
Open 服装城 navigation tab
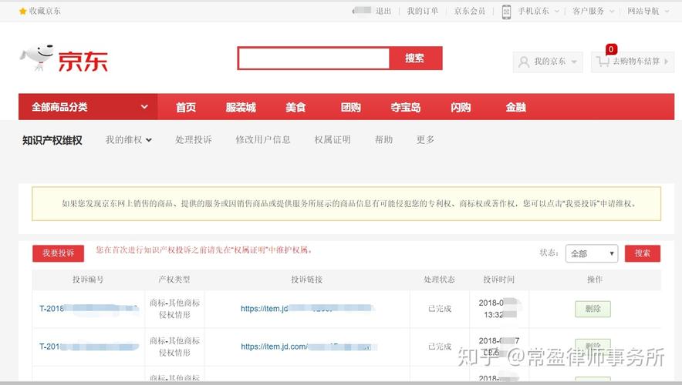click(241, 107)
